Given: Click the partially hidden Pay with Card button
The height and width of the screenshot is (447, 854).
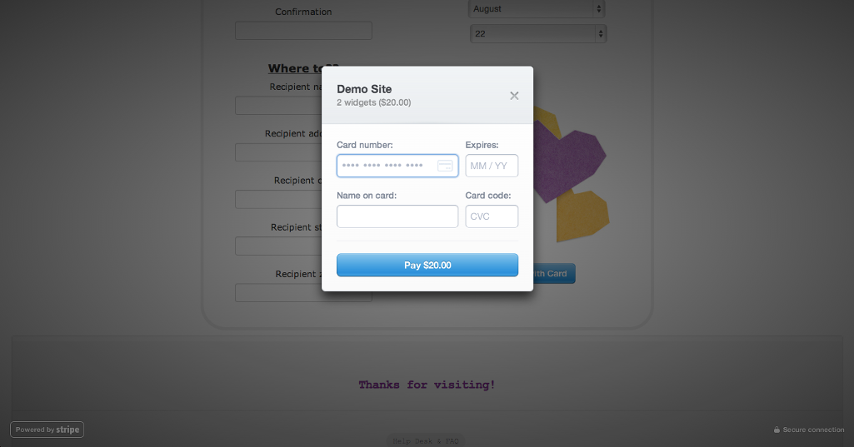Looking at the screenshot, I should point(554,274).
